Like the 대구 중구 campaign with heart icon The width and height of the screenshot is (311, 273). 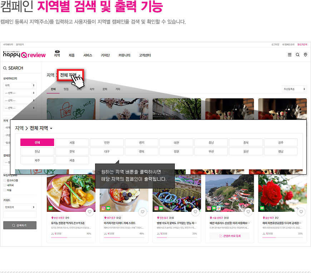coord(143,212)
